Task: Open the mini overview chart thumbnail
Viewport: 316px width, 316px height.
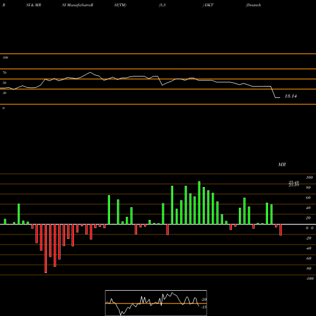Action: click(156, 303)
